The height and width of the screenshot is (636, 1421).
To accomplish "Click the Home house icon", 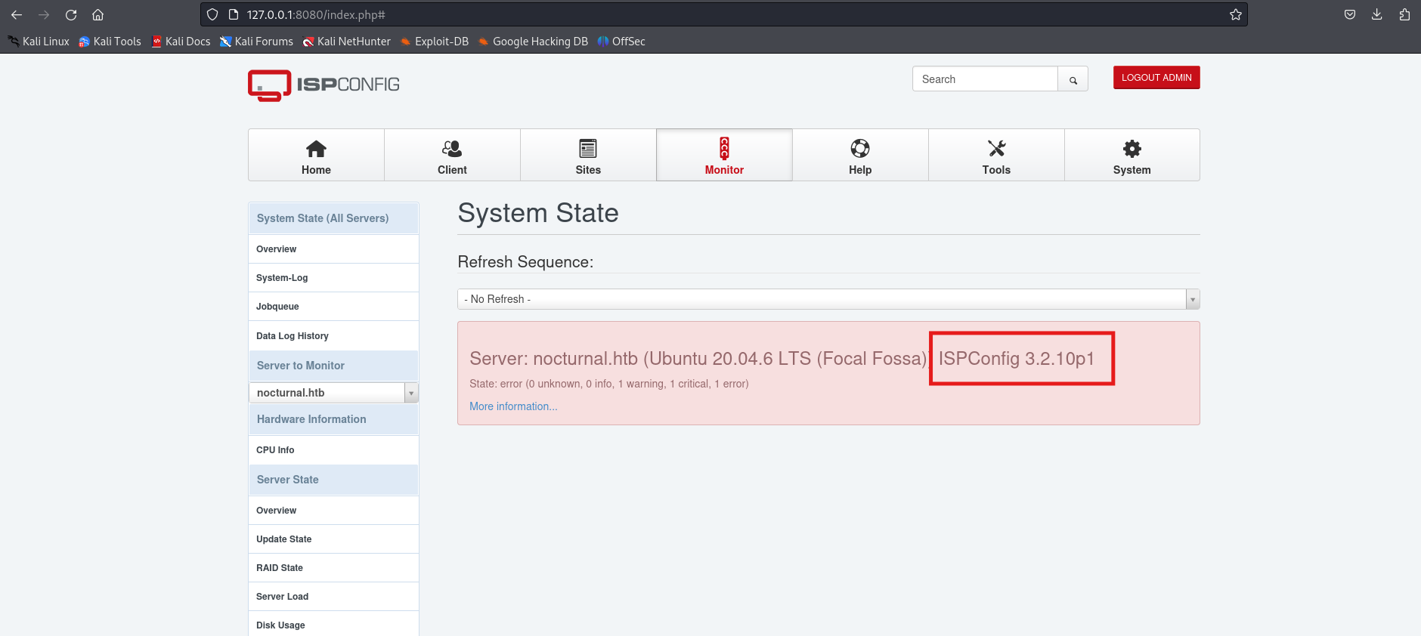I will pyautogui.click(x=316, y=149).
